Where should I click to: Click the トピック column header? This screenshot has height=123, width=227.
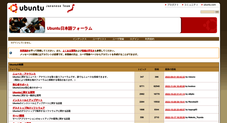142,69
